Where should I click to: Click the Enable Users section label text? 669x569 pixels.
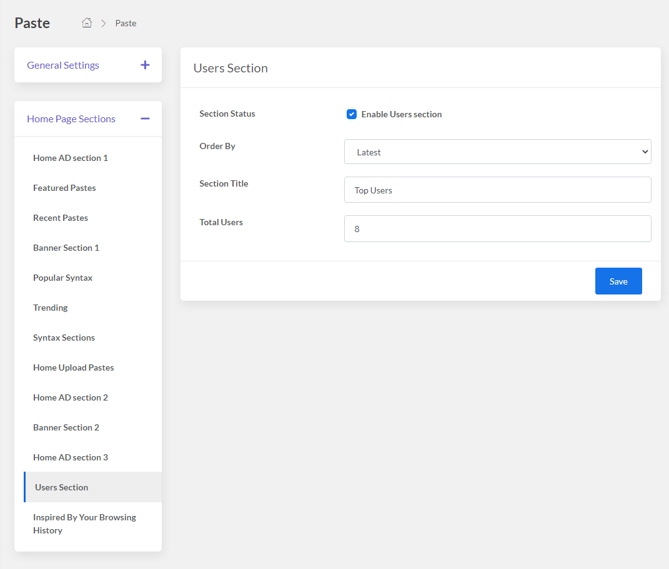(x=402, y=114)
